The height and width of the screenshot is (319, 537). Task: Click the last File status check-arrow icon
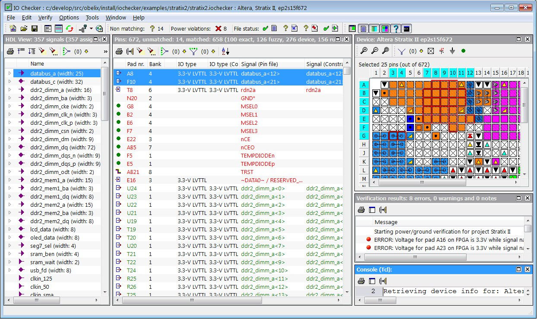pyautogui.click(x=335, y=28)
